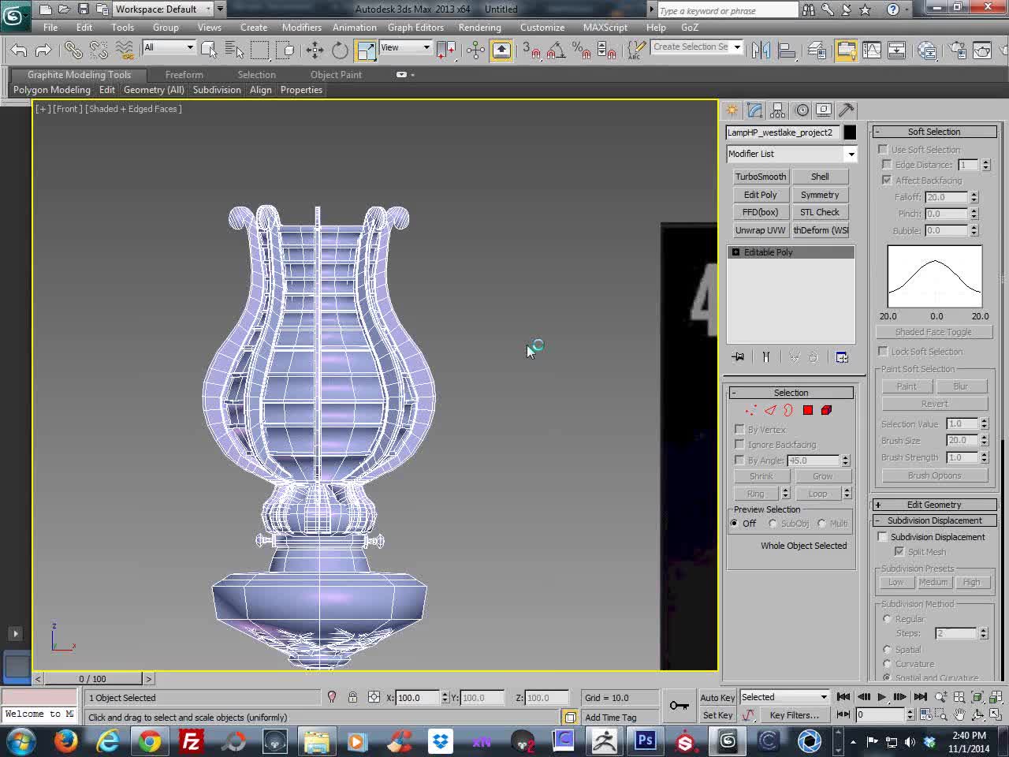
Task: Activate the Select and Rotate tool
Action: click(x=340, y=50)
